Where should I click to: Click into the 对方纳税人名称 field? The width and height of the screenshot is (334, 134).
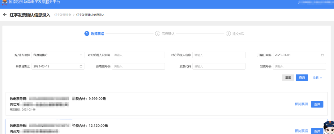tap(219, 55)
